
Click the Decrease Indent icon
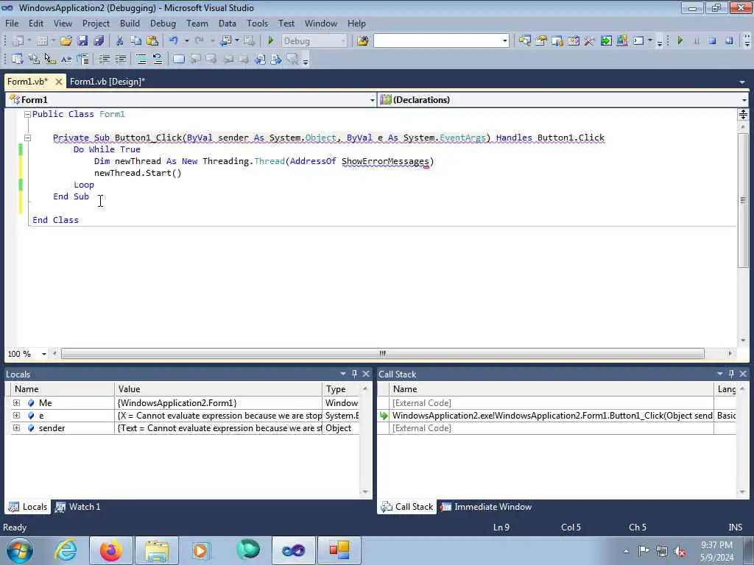104,59
